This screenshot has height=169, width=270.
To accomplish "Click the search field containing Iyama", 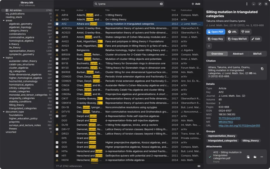I will coord(129,4).
